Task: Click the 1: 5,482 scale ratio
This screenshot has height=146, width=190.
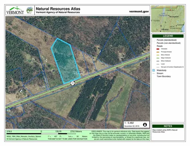Action: 129,123
